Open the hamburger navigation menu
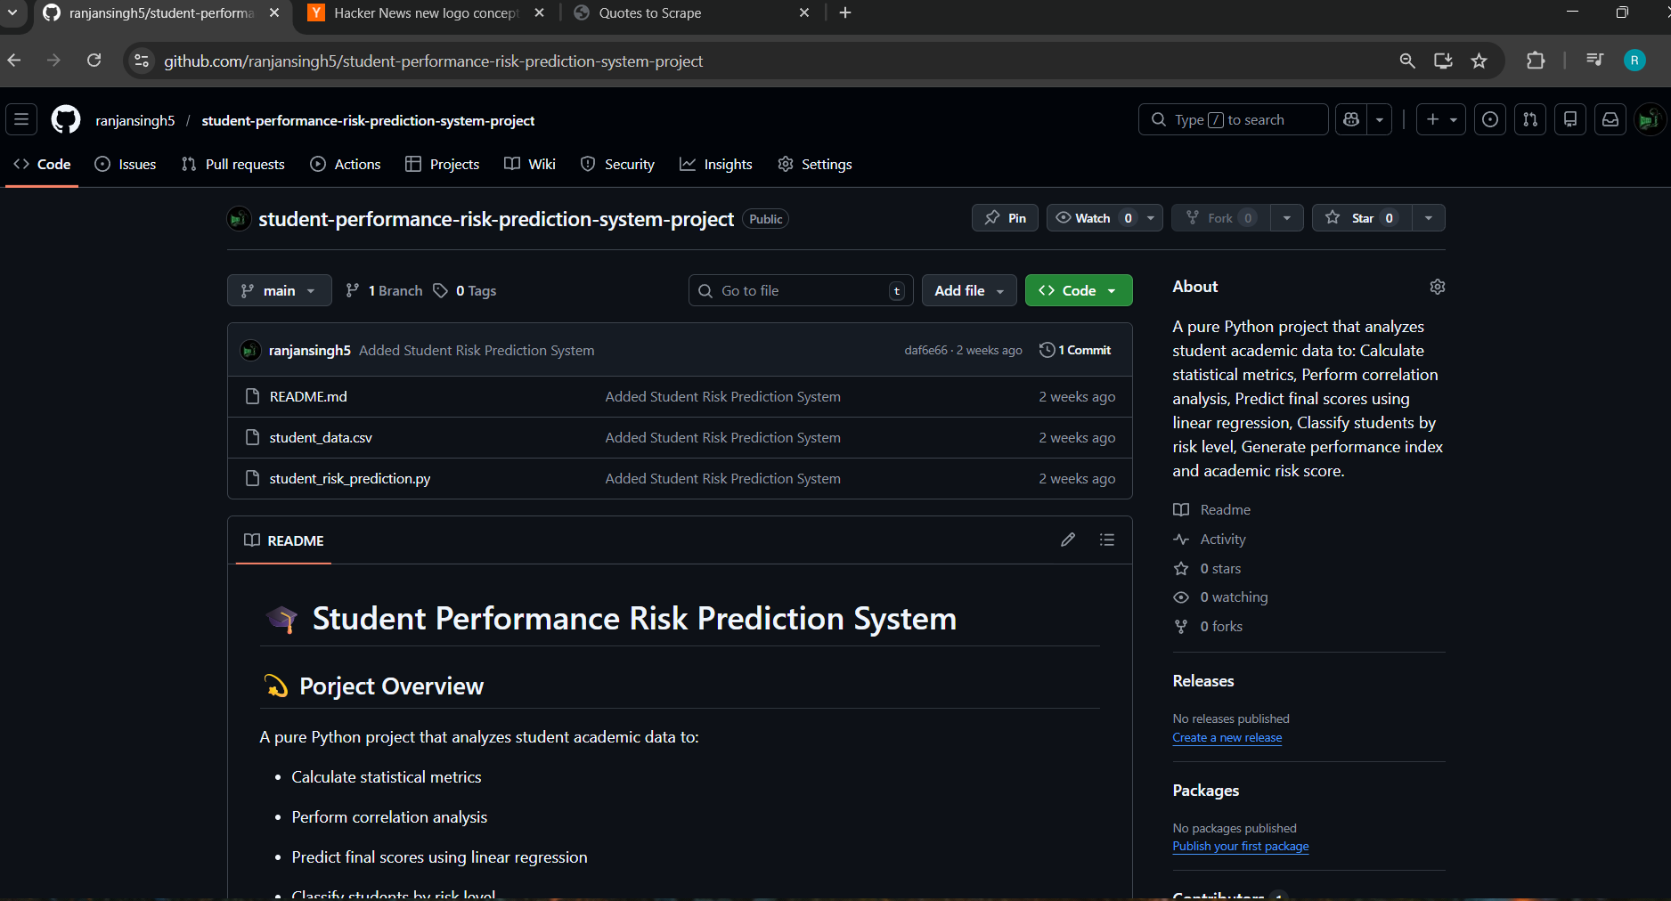 [x=21, y=119]
